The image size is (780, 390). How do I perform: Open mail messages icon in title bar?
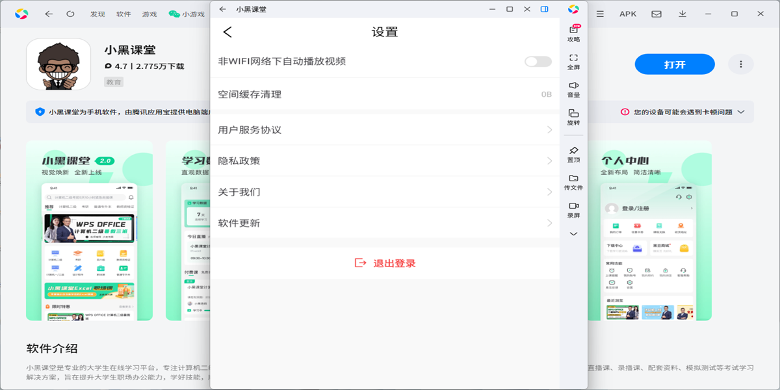(656, 14)
